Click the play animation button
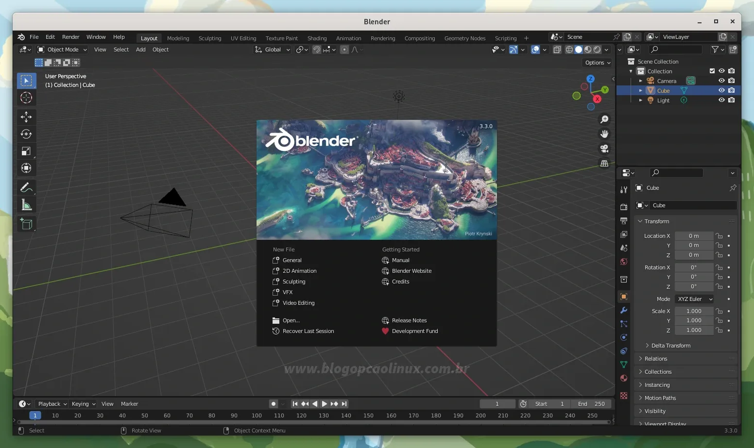This screenshot has width=754, height=448. (325, 404)
